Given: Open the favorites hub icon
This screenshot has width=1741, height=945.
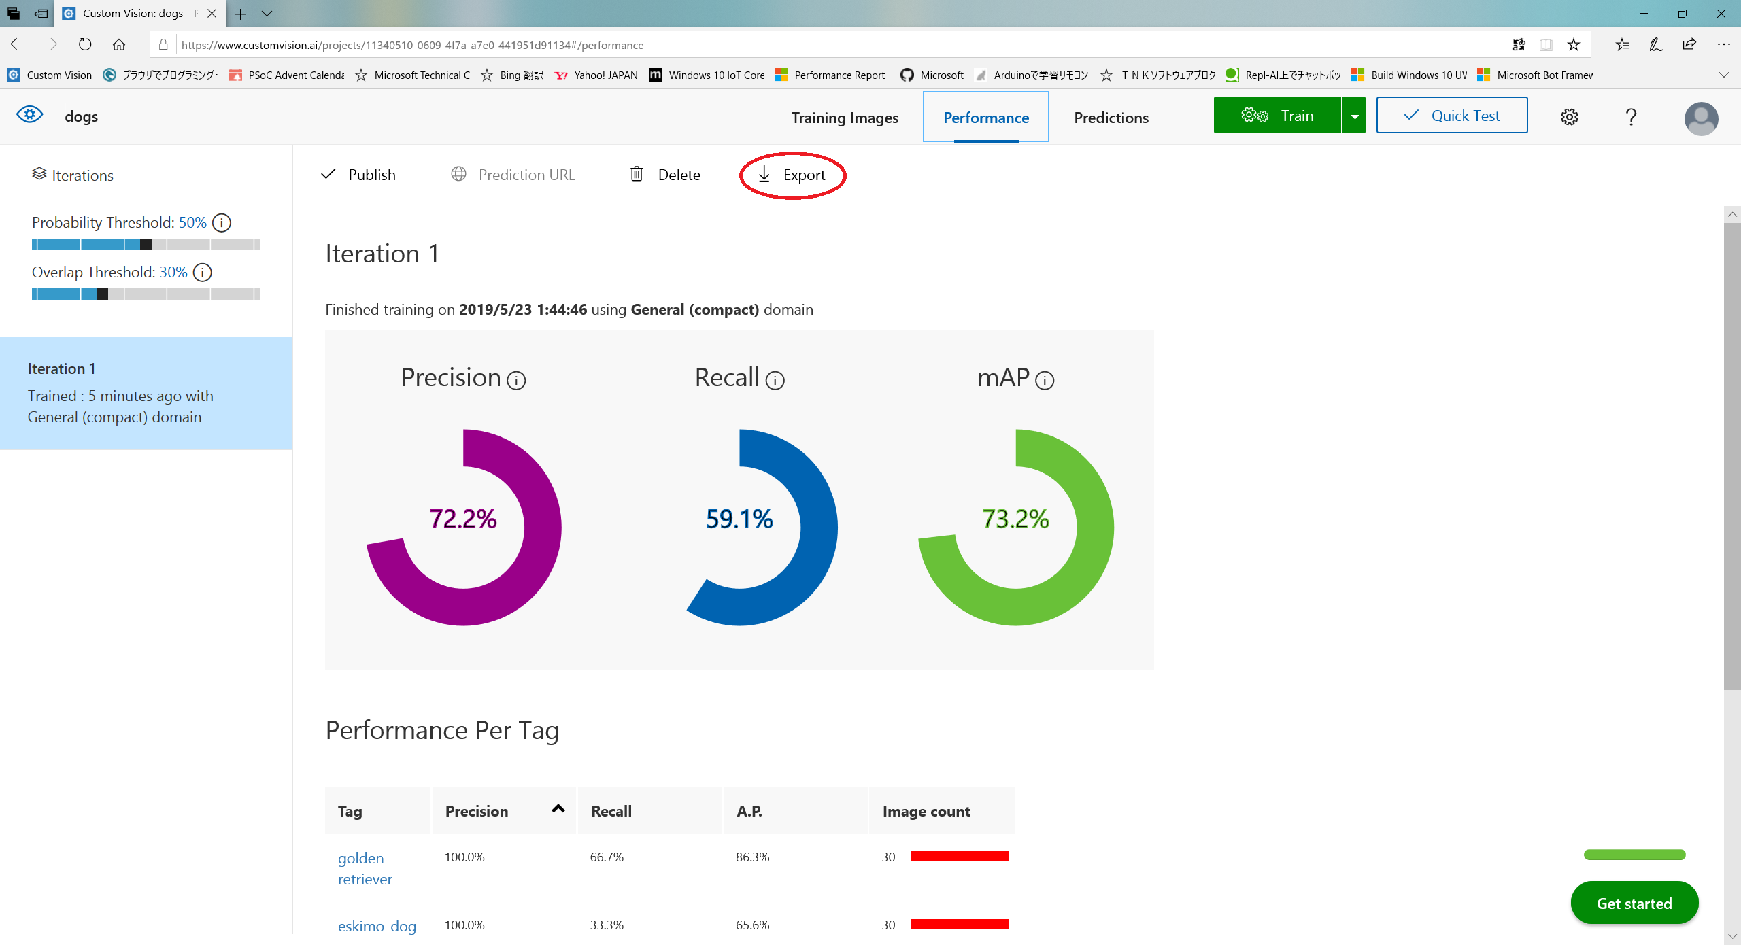Looking at the screenshot, I should (1622, 45).
